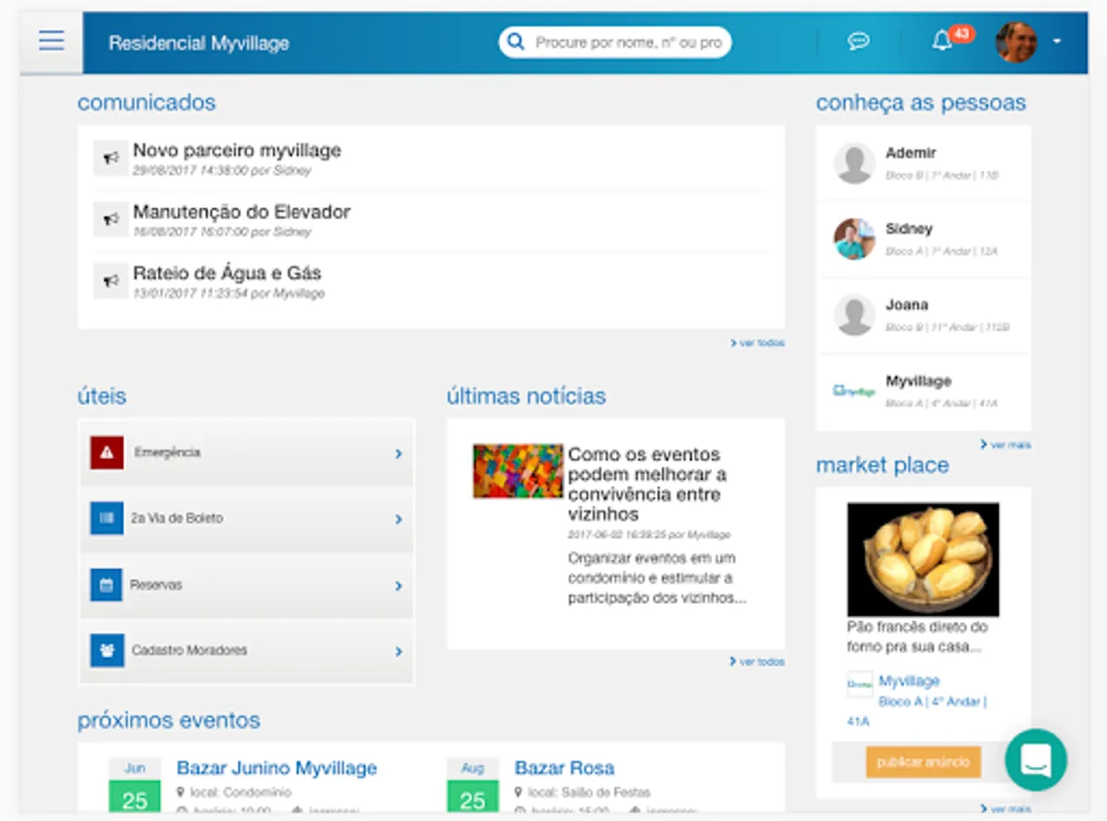The width and height of the screenshot is (1107, 821).
Task: Open the Bazar Junino Myvillage event
Action: pyautogui.click(x=277, y=768)
